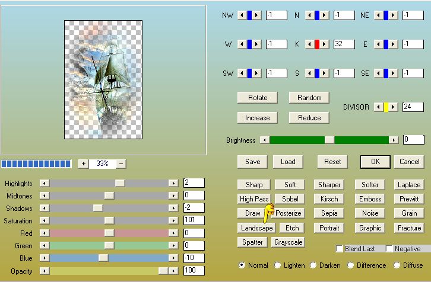Viewport: 431px width, 282px height.
Task: Click Highlights slider right arrow
Action: click(x=173, y=183)
